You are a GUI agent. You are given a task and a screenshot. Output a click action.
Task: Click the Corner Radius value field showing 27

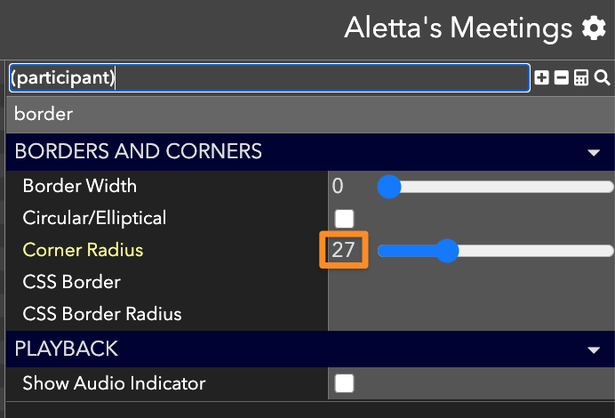pyautogui.click(x=344, y=250)
